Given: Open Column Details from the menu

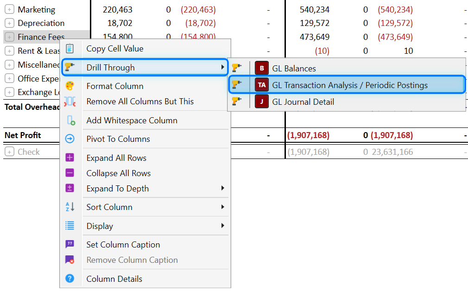Looking at the screenshot, I should coord(145,279).
